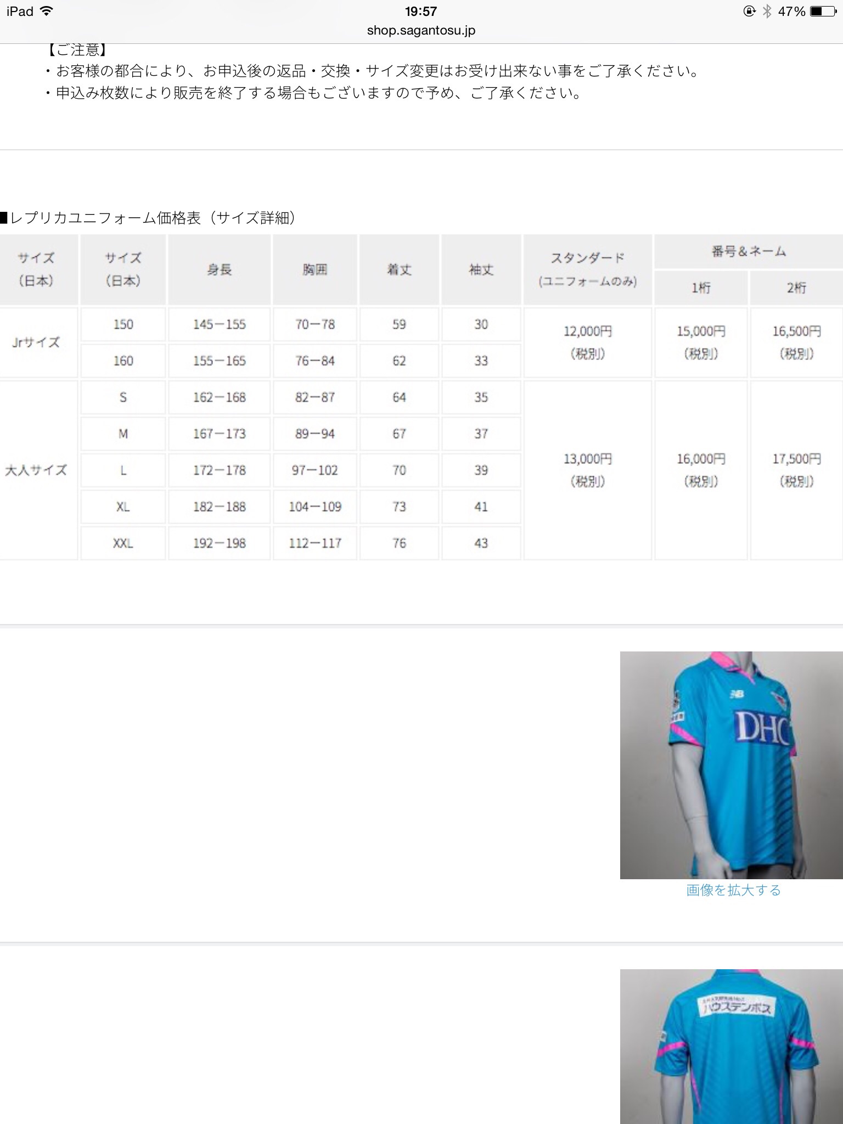The image size is (843, 1124).
Task: Tap the shop.sagantosu.jp address bar
Action: pos(421,31)
